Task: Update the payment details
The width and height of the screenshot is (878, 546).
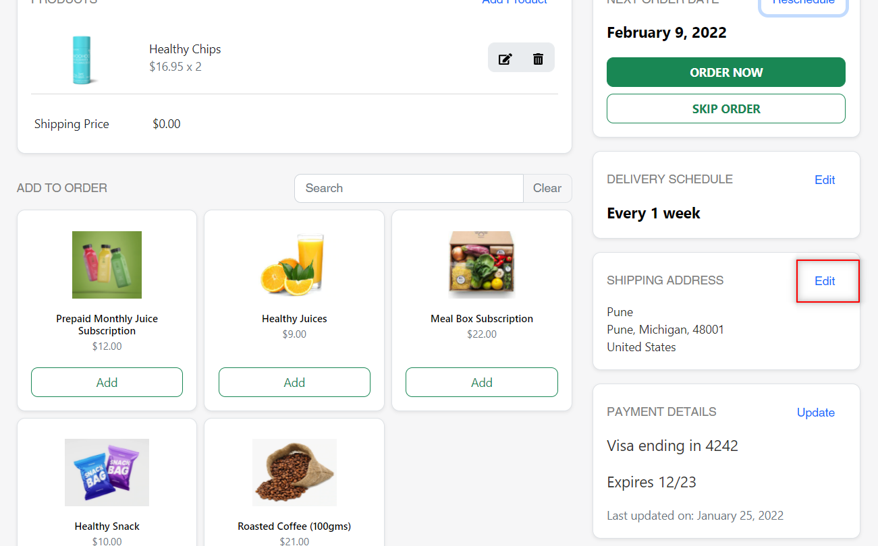Action: click(816, 413)
